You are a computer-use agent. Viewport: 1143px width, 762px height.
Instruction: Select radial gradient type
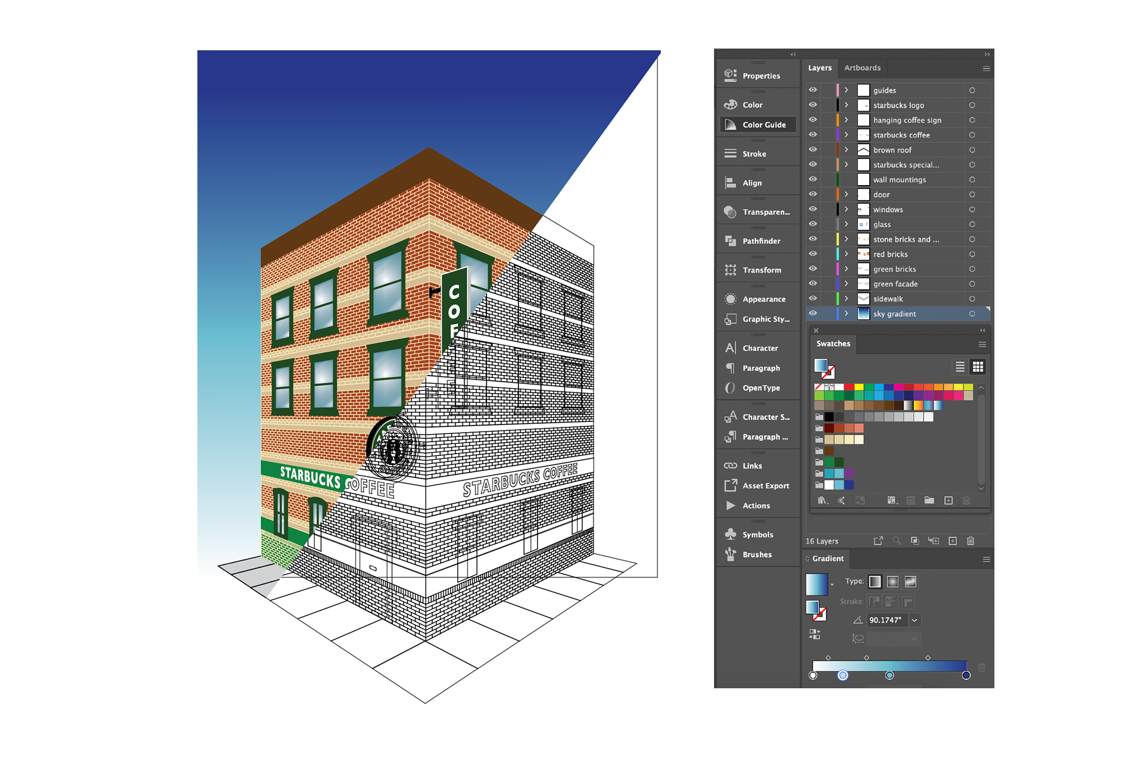pyautogui.click(x=892, y=582)
